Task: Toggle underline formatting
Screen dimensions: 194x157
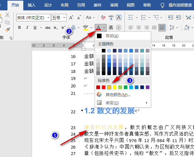Action: pyautogui.click(x=35, y=28)
